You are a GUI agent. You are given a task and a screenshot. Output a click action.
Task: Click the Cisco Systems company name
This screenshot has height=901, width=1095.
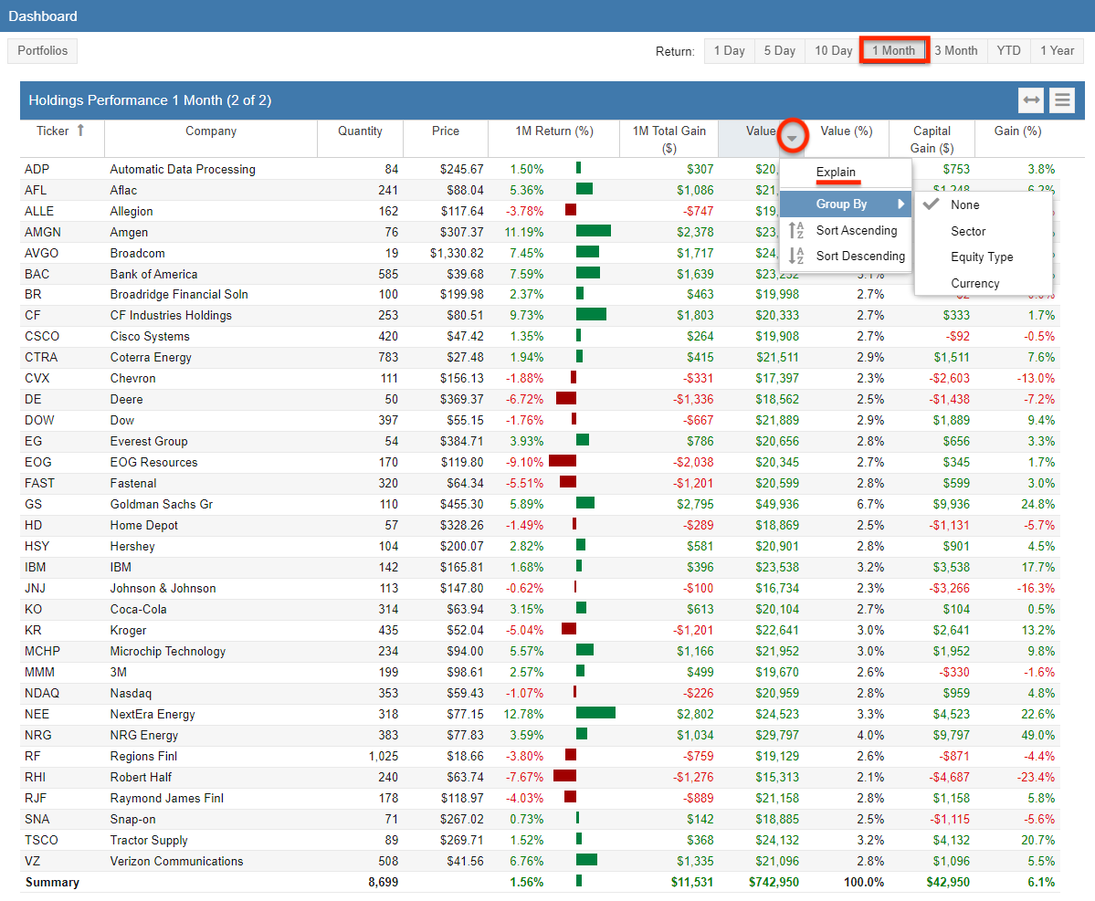pyautogui.click(x=150, y=336)
